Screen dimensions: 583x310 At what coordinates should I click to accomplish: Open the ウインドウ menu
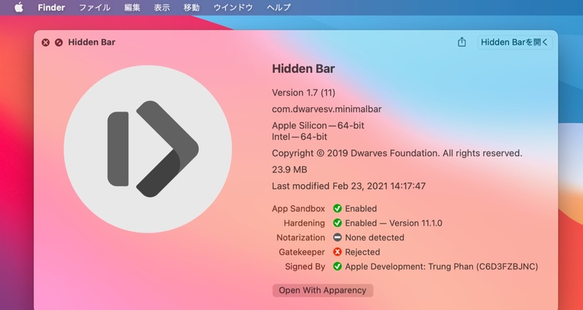233,7
